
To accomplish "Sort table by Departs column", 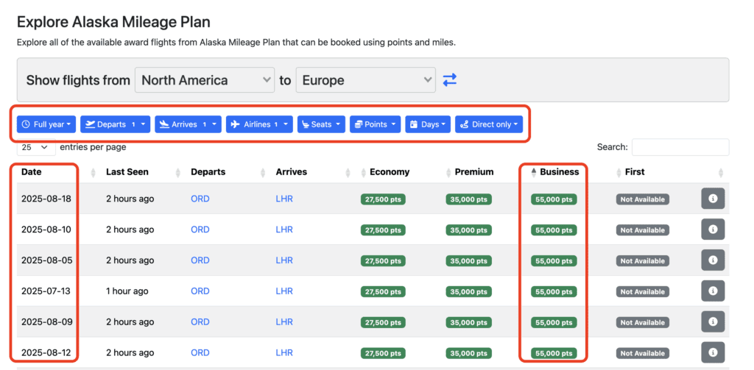I will pyautogui.click(x=263, y=172).
